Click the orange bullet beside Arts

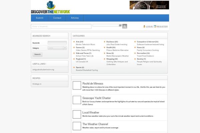[x=74, y=42]
